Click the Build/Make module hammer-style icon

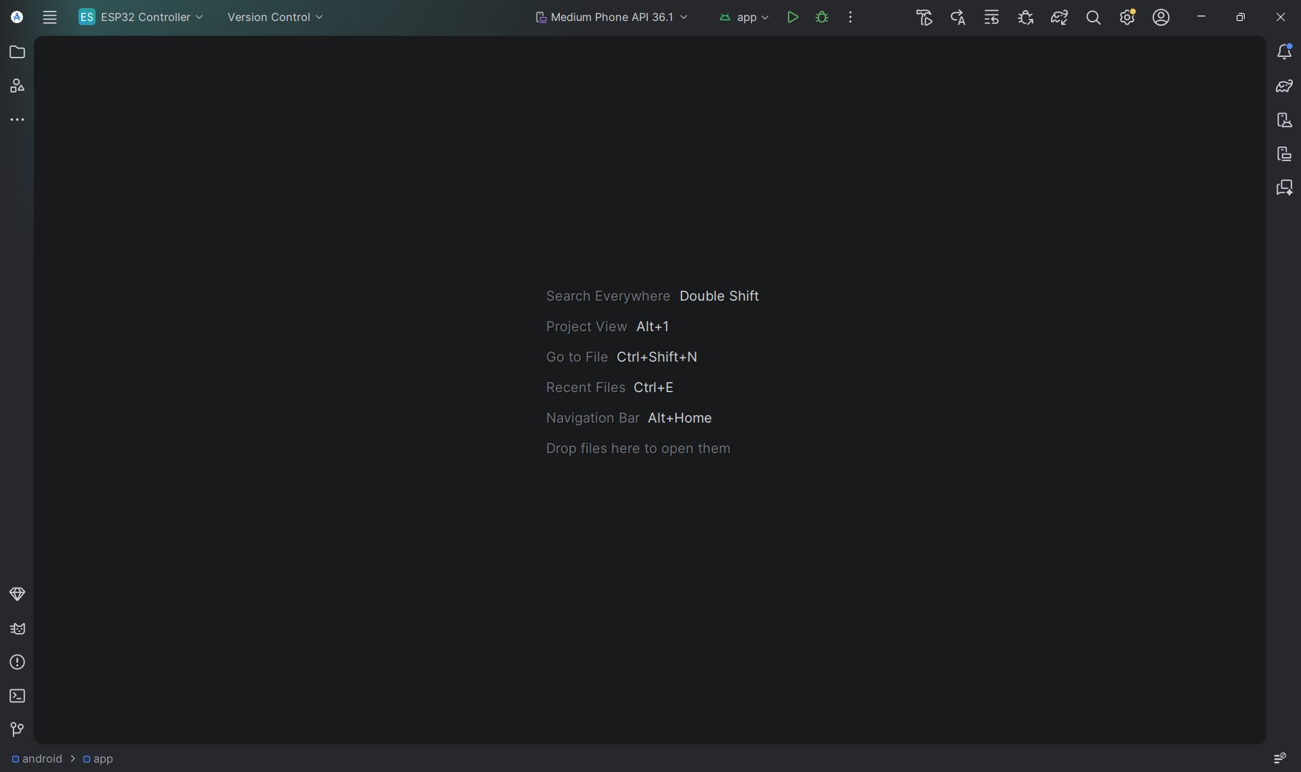click(x=924, y=18)
